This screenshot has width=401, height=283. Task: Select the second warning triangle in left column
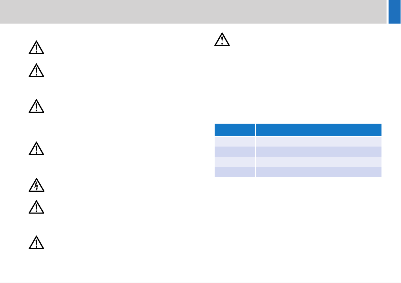[36, 70]
